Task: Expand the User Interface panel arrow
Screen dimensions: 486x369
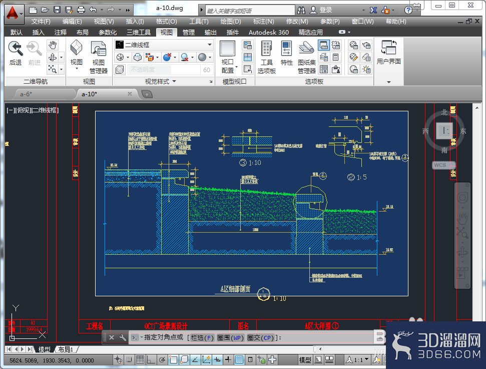Action: click(389, 82)
